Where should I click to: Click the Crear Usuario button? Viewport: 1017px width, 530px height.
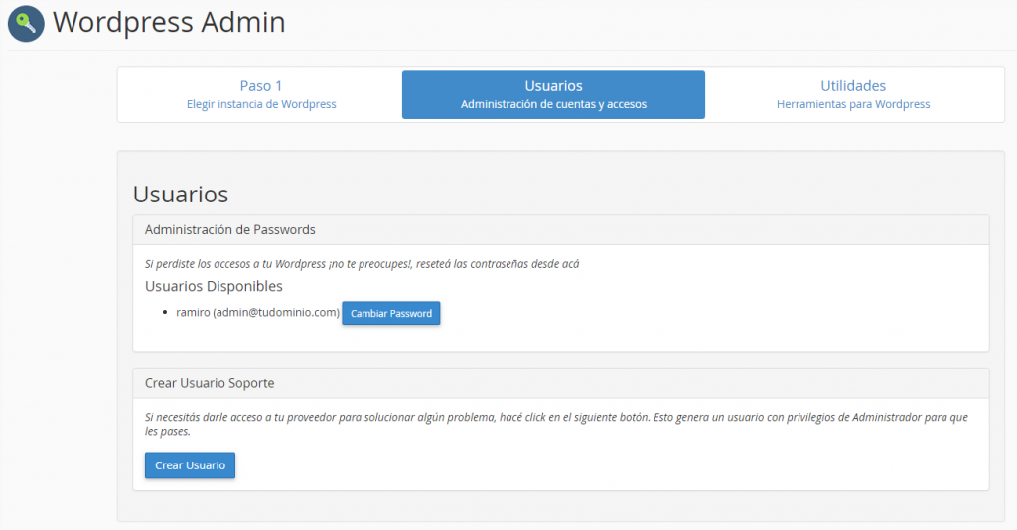tap(190, 465)
